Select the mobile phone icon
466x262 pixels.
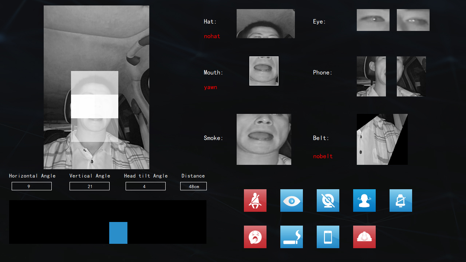coord(328,237)
